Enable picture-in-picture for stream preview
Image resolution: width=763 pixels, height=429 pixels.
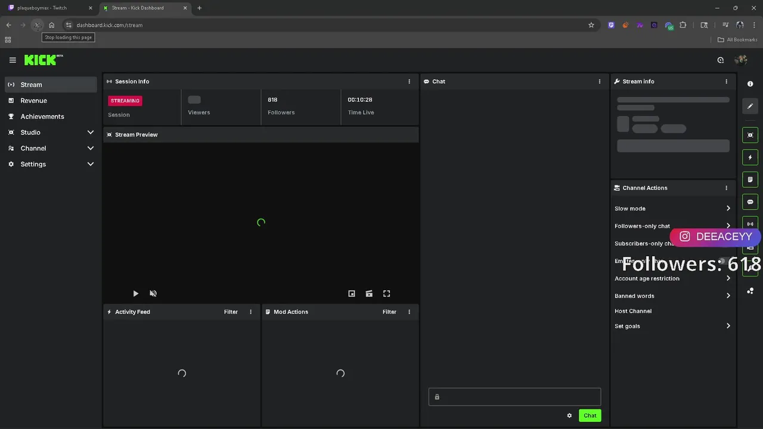point(352,294)
